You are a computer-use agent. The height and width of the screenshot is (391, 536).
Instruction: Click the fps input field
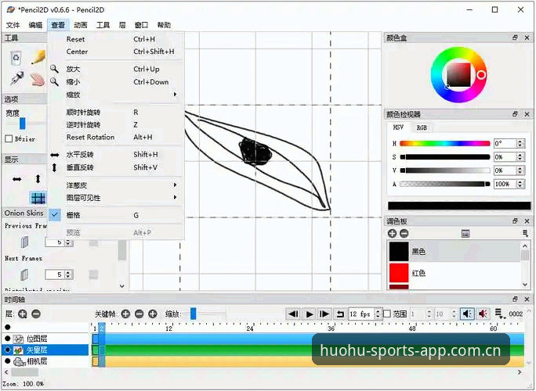click(361, 314)
